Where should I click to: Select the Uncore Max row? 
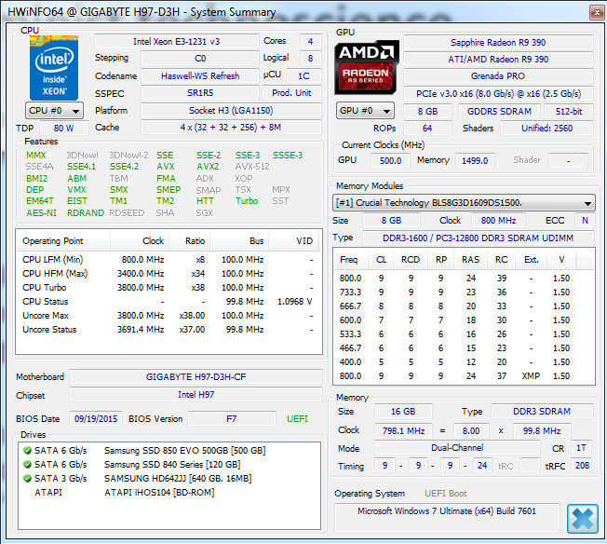168,316
